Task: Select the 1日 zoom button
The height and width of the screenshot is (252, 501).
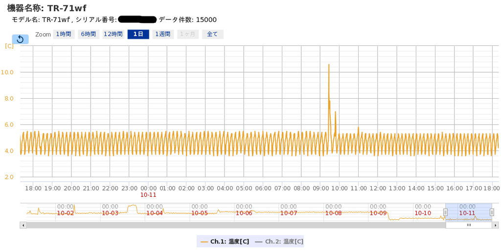Action: pyautogui.click(x=138, y=34)
